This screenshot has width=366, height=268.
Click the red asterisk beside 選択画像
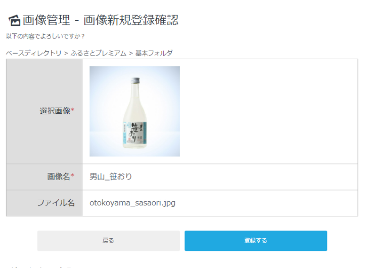point(73,111)
